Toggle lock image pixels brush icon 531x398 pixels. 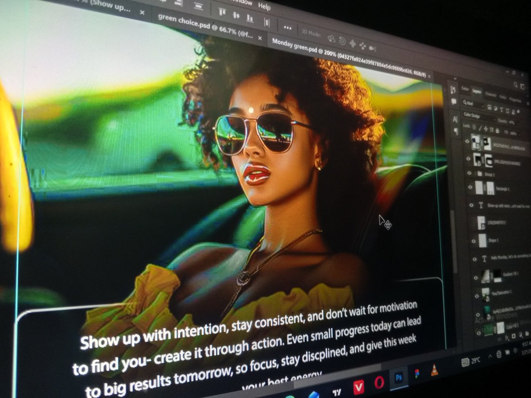click(480, 128)
